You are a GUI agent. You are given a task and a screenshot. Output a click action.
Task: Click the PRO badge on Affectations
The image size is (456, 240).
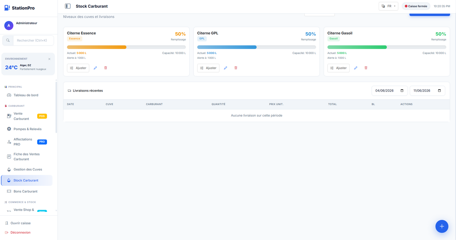[x=42, y=142]
